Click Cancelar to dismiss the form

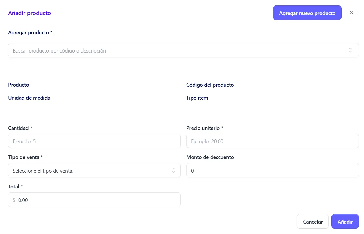[x=312, y=221]
